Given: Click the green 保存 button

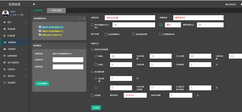Looking at the screenshot, I should coord(96,108).
